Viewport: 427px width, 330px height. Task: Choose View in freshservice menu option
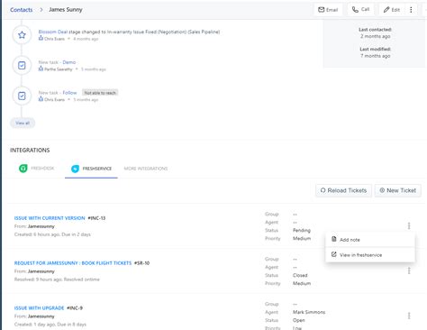pos(370,255)
